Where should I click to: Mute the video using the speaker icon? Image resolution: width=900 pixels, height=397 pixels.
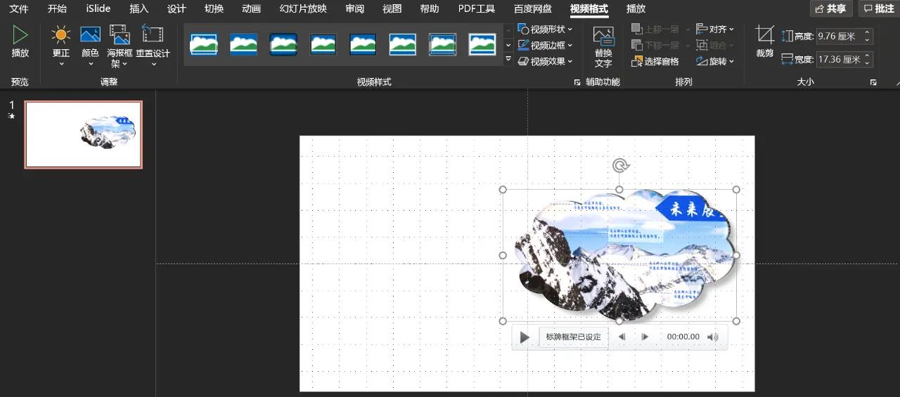click(x=713, y=337)
